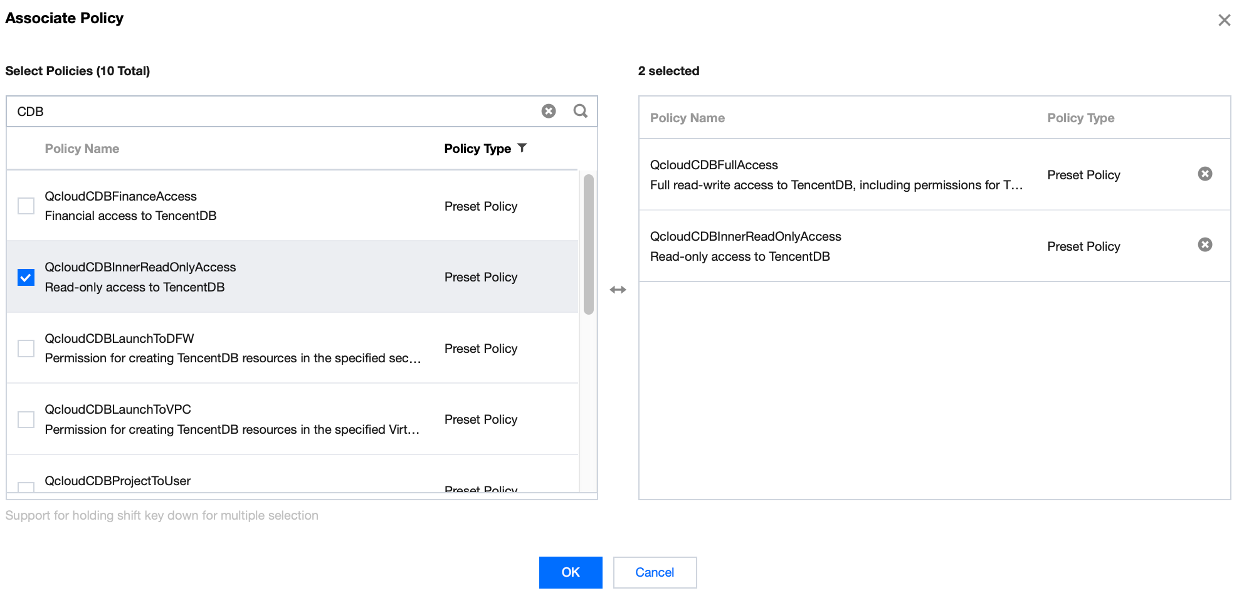The image size is (1249, 598).
Task: Click the search magnifier icon
Action: [x=581, y=112]
